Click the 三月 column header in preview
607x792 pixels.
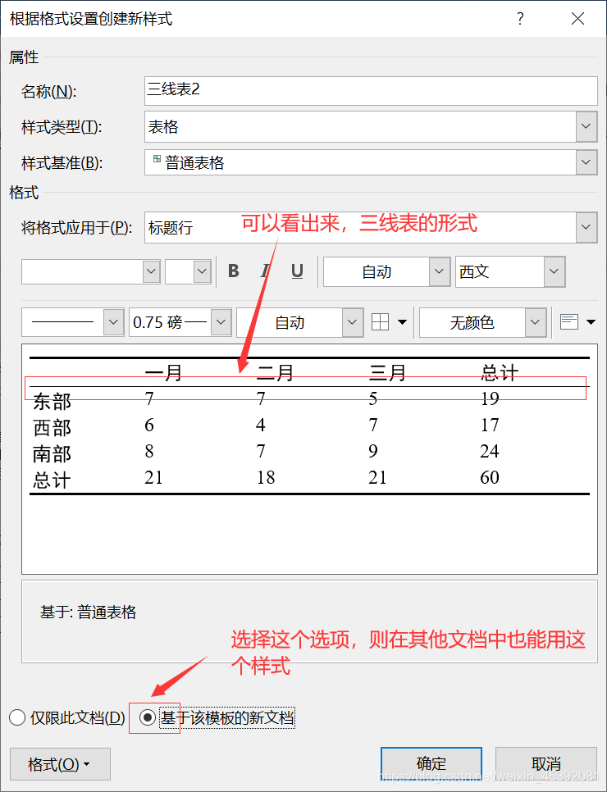[x=387, y=373]
